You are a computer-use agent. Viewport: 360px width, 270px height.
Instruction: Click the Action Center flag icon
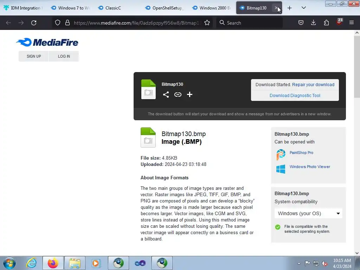pos(307,263)
